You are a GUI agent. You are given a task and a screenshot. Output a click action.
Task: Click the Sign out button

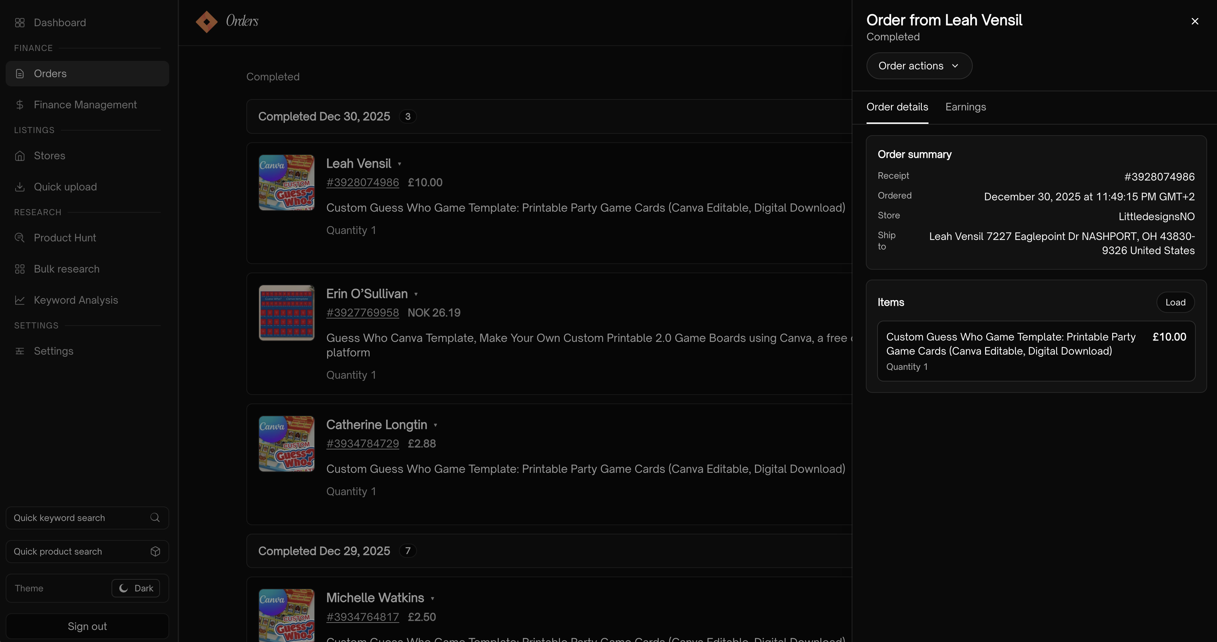(x=86, y=625)
